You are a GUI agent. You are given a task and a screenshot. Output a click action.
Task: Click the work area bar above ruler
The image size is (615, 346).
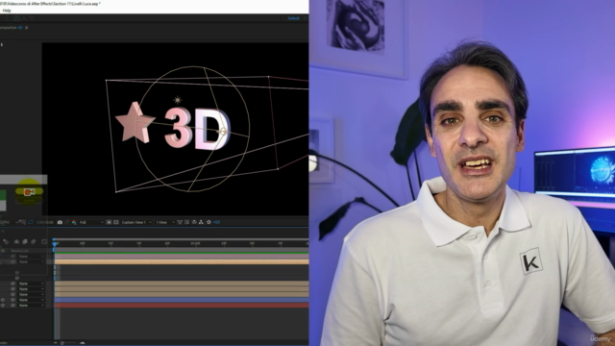tap(182, 239)
